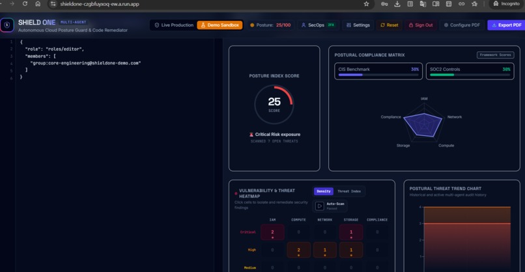This screenshot has height=272, width=525.
Task: Click the SOC2 Controls progress card
Action: point(470,72)
